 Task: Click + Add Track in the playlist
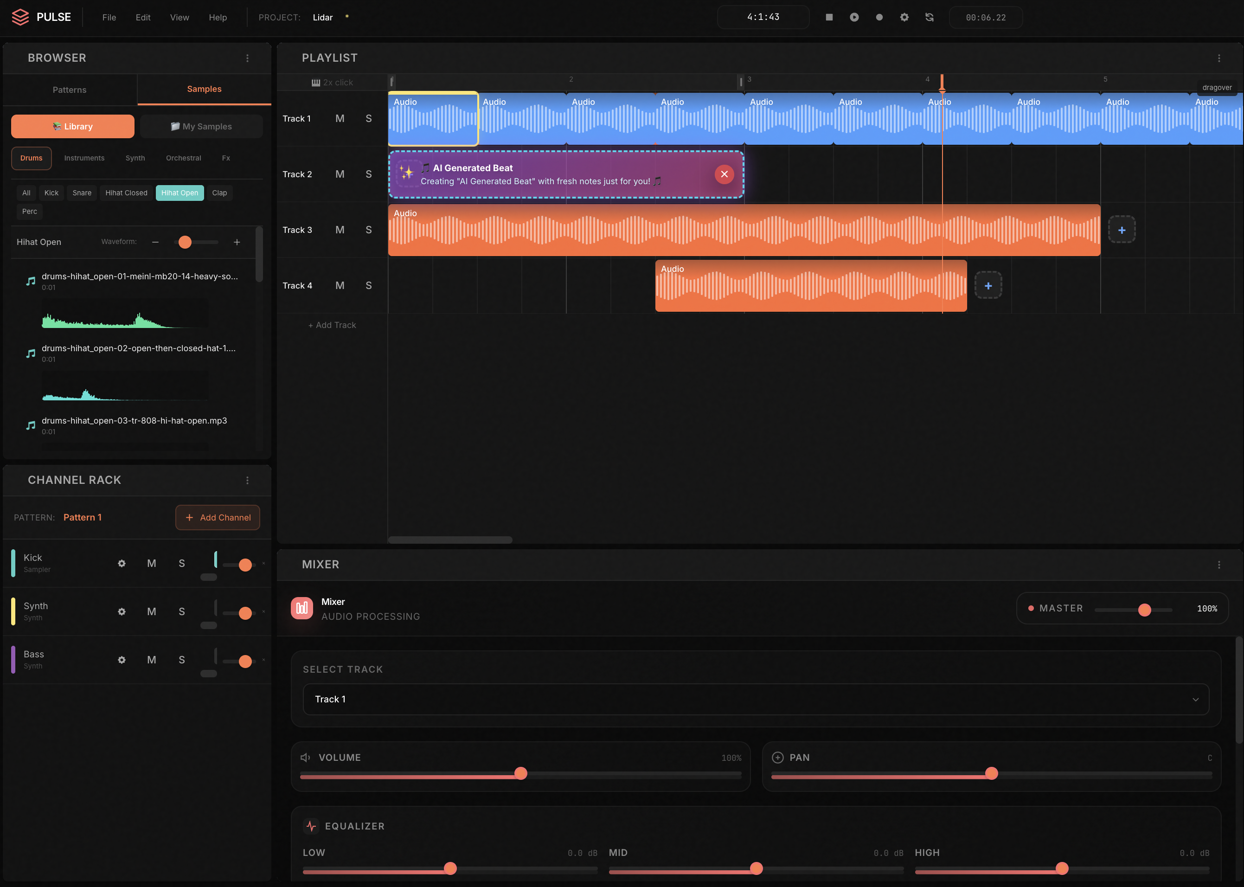click(332, 324)
